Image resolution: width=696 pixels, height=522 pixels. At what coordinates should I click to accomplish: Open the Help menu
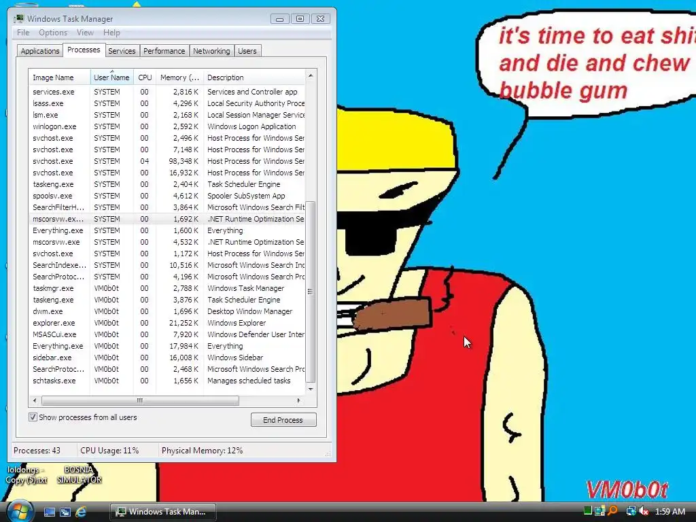(111, 33)
